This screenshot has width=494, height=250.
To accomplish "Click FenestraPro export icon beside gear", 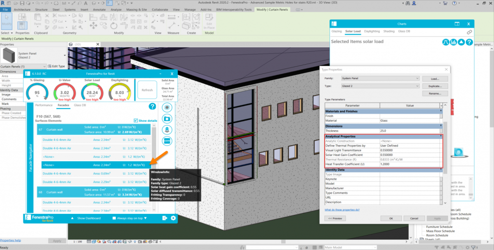I will (165, 218).
